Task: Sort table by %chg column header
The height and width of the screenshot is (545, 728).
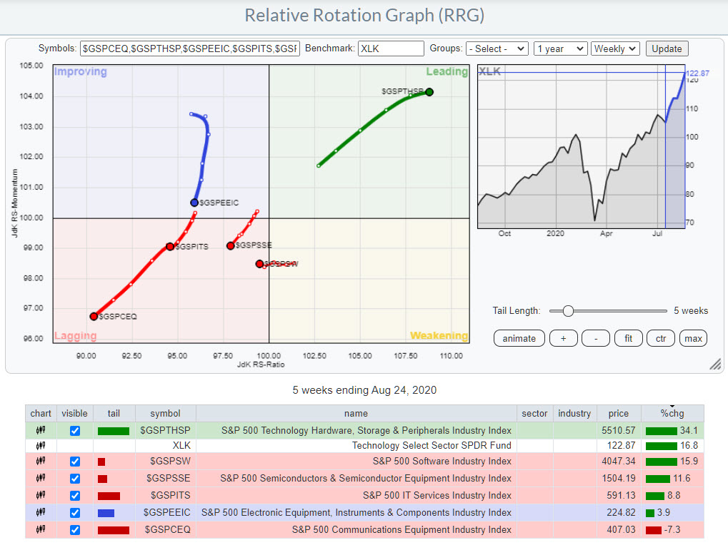Action: [672, 413]
